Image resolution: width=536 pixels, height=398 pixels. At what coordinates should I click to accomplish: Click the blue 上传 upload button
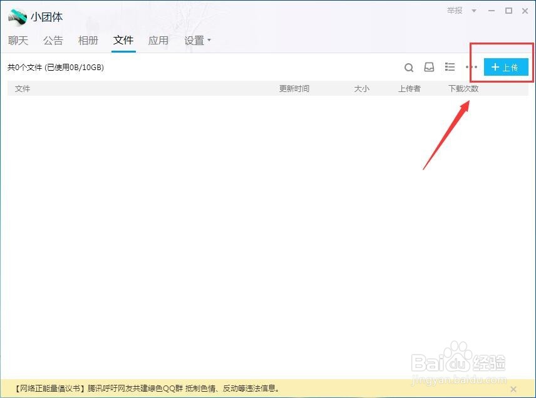(x=507, y=67)
